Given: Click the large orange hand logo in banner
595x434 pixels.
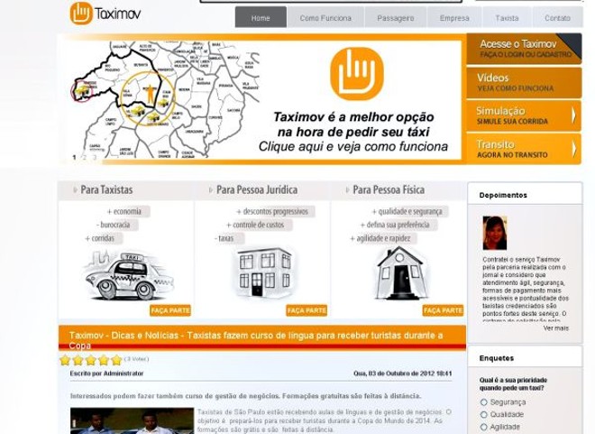Looking at the screenshot, I should (357, 74).
